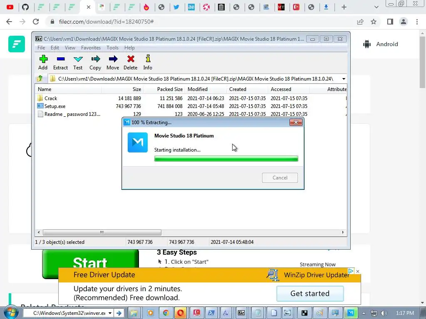This screenshot has width=426, height=319.
Task: Close the WinZip Driver Updater ad
Action: [x=358, y=271]
